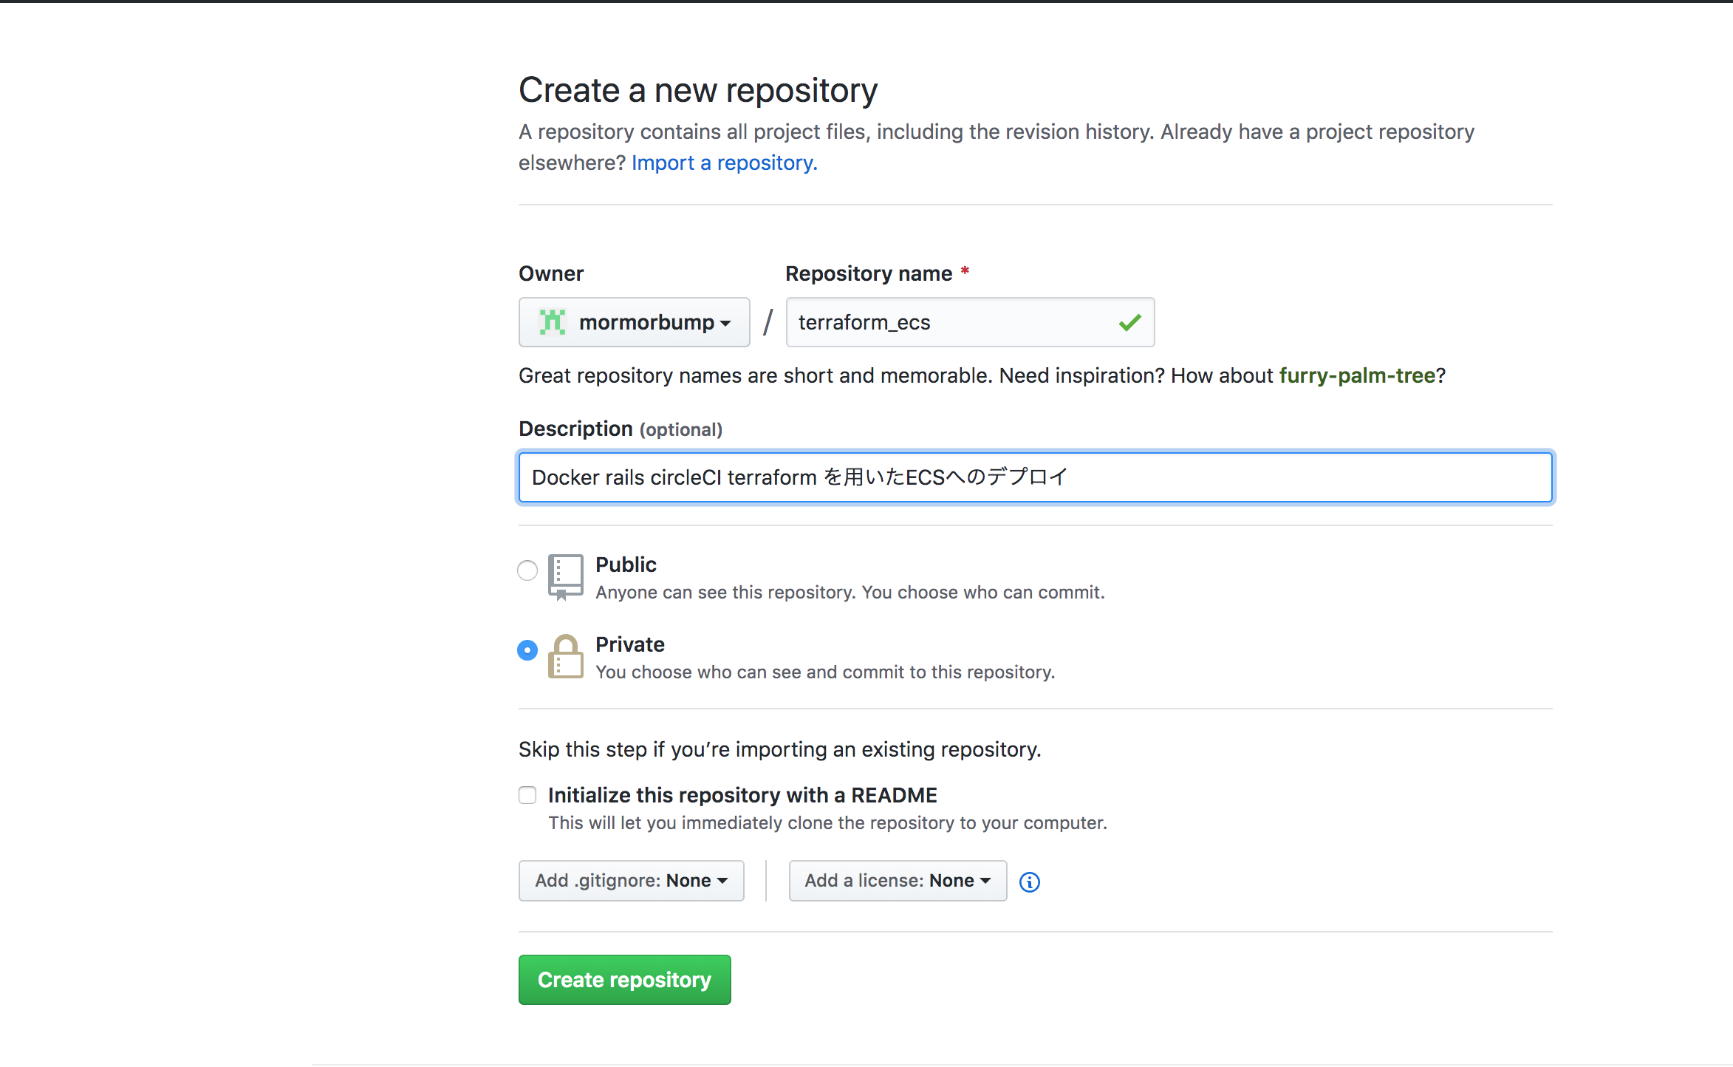The width and height of the screenshot is (1733, 1067).
Task: Expand the Add .gitignore dropdown
Action: pyautogui.click(x=631, y=881)
